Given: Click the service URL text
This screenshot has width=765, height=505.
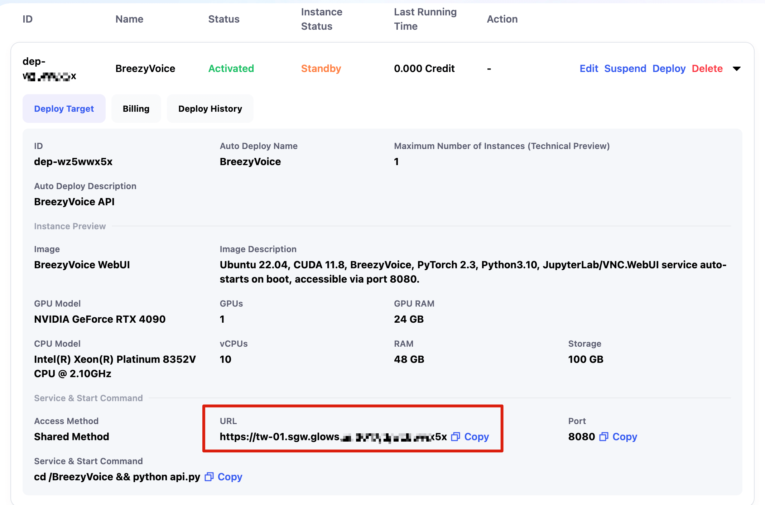Looking at the screenshot, I should pyautogui.click(x=333, y=437).
